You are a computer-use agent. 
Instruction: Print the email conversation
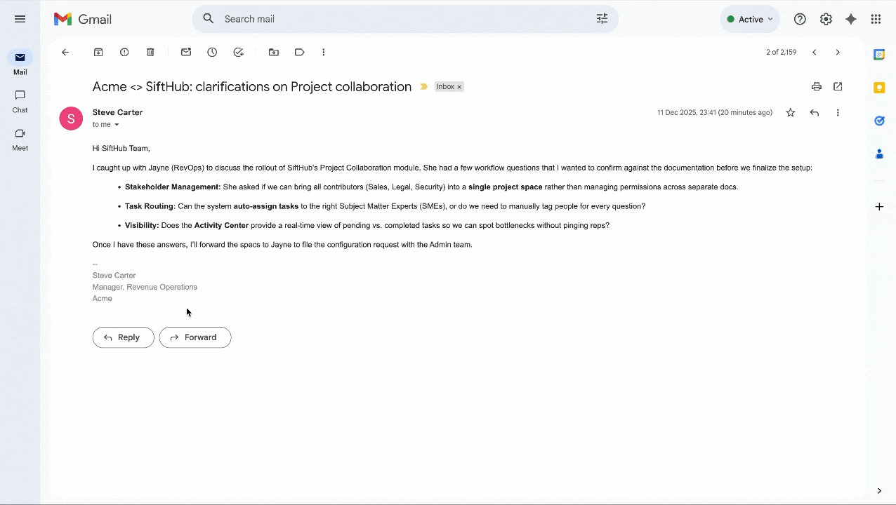(x=816, y=87)
